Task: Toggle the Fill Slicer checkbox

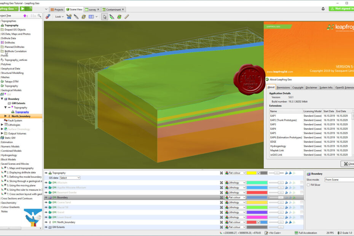Action: pyautogui.click(x=308, y=185)
